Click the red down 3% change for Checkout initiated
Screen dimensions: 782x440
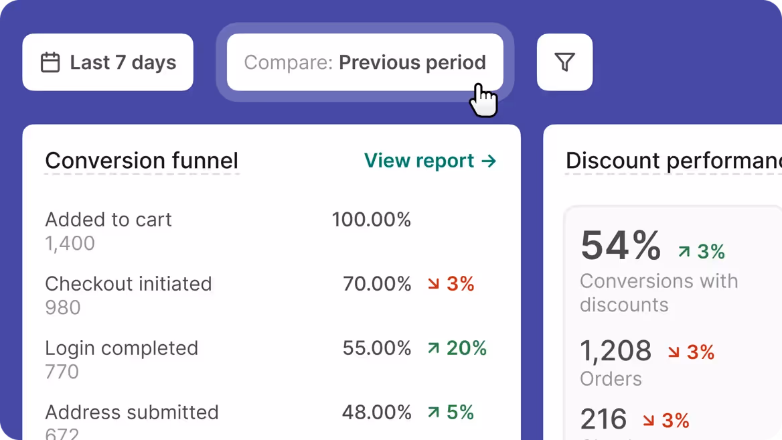(x=451, y=284)
